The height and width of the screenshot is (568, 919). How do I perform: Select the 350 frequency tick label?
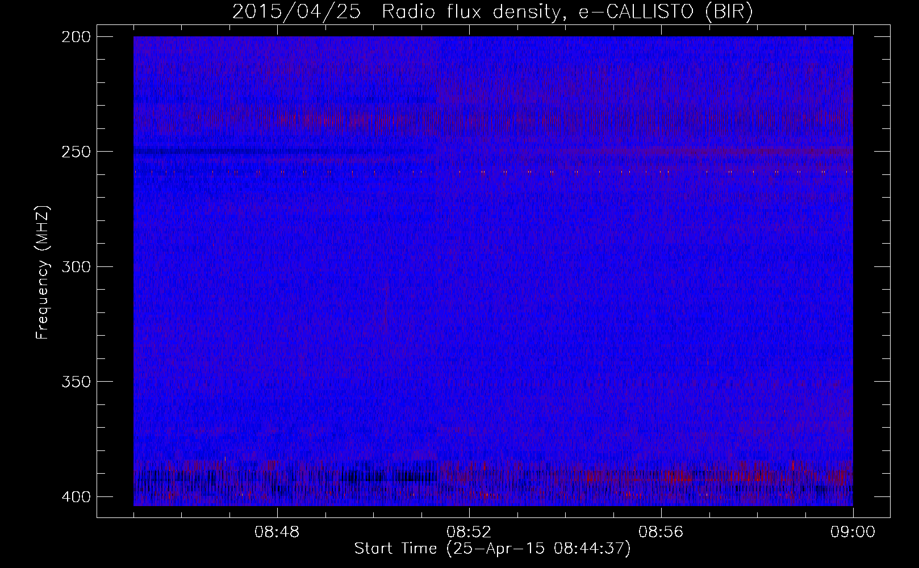76,382
